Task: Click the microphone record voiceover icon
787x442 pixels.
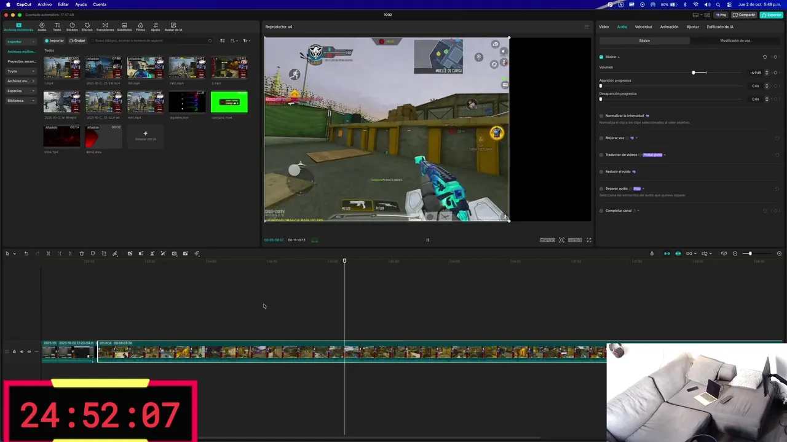Action: [x=652, y=254]
